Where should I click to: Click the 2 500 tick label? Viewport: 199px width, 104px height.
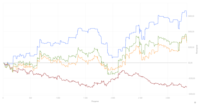pyautogui.click(x=140, y=98)
